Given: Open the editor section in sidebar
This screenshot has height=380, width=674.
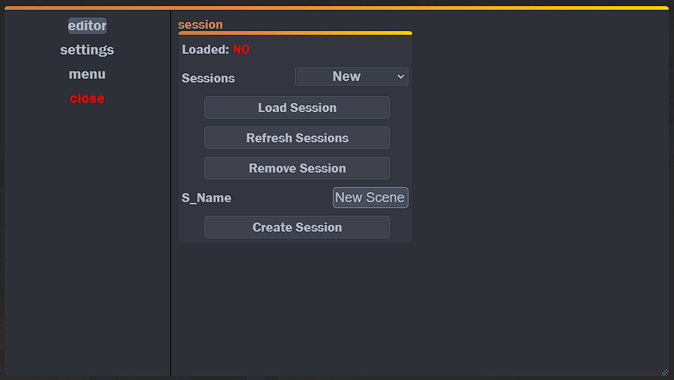Looking at the screenshot, I should click(87, 26).
